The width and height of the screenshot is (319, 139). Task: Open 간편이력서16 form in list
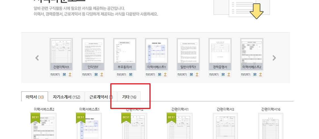(x=271, y=126)
